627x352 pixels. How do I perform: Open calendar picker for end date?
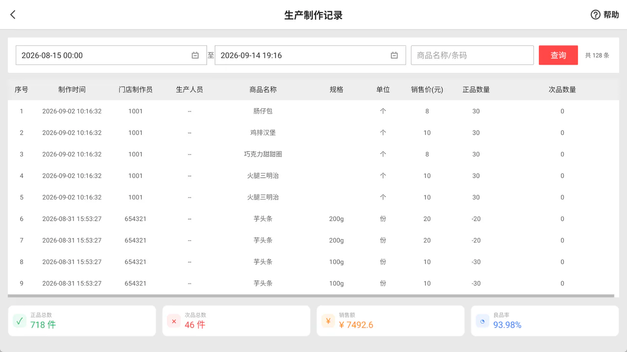[x=394, y=55]
